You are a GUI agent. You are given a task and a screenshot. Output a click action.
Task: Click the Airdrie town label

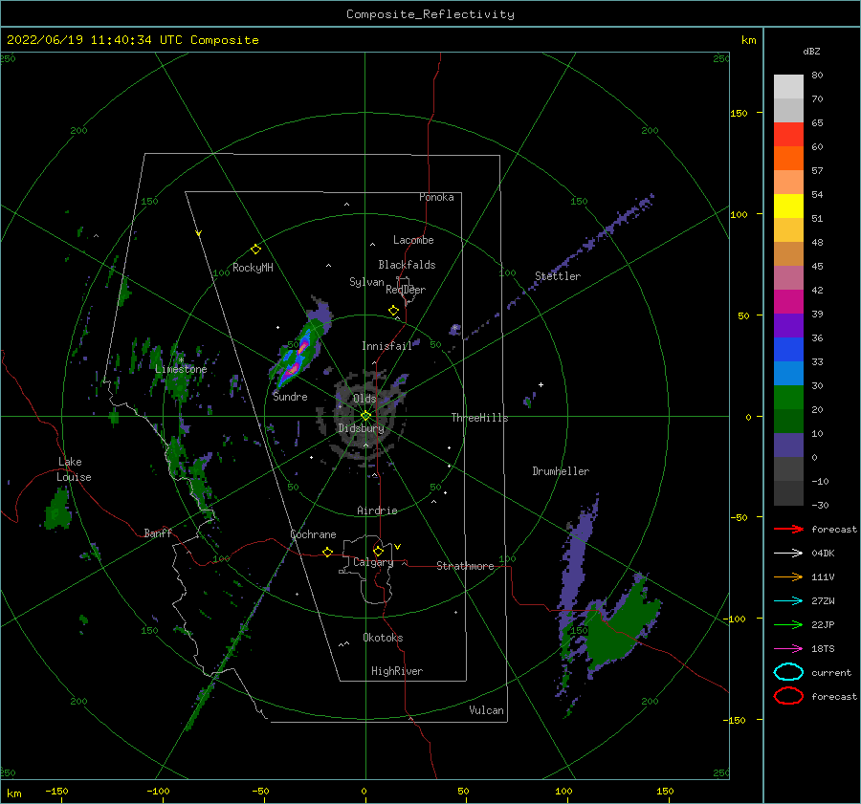[x=377, y=511]
